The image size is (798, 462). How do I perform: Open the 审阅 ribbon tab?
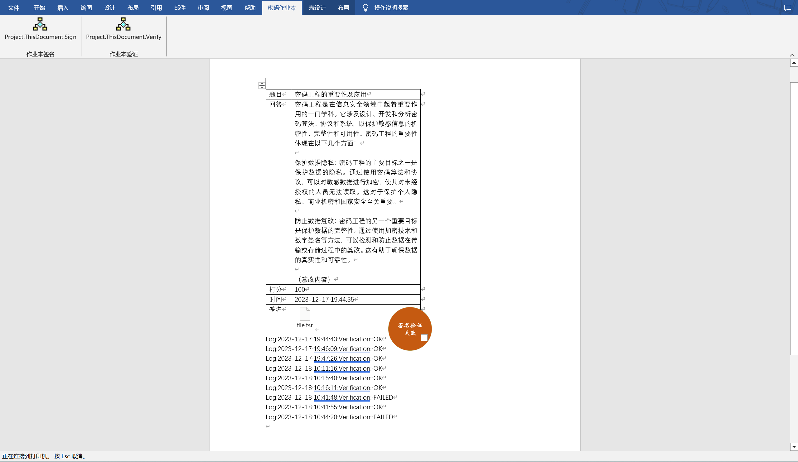(203, 7)
